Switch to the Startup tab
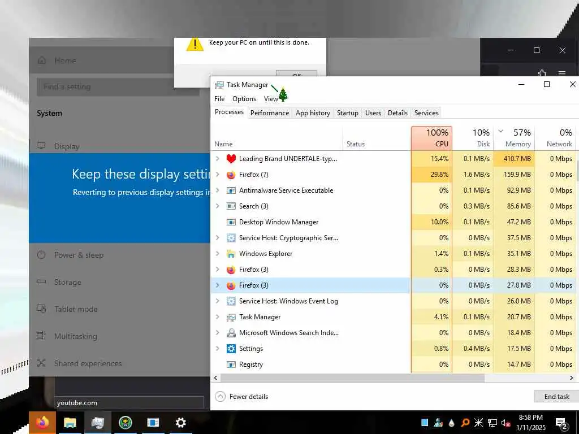The image size is (579, 434). pos(348,113)
